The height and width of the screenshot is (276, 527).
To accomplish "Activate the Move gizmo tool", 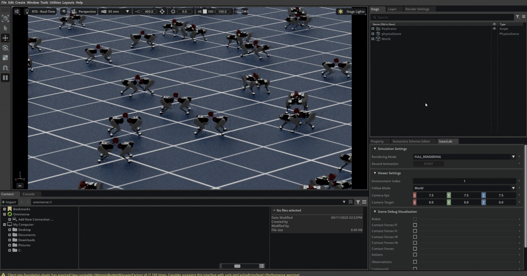I will (5, 38).
